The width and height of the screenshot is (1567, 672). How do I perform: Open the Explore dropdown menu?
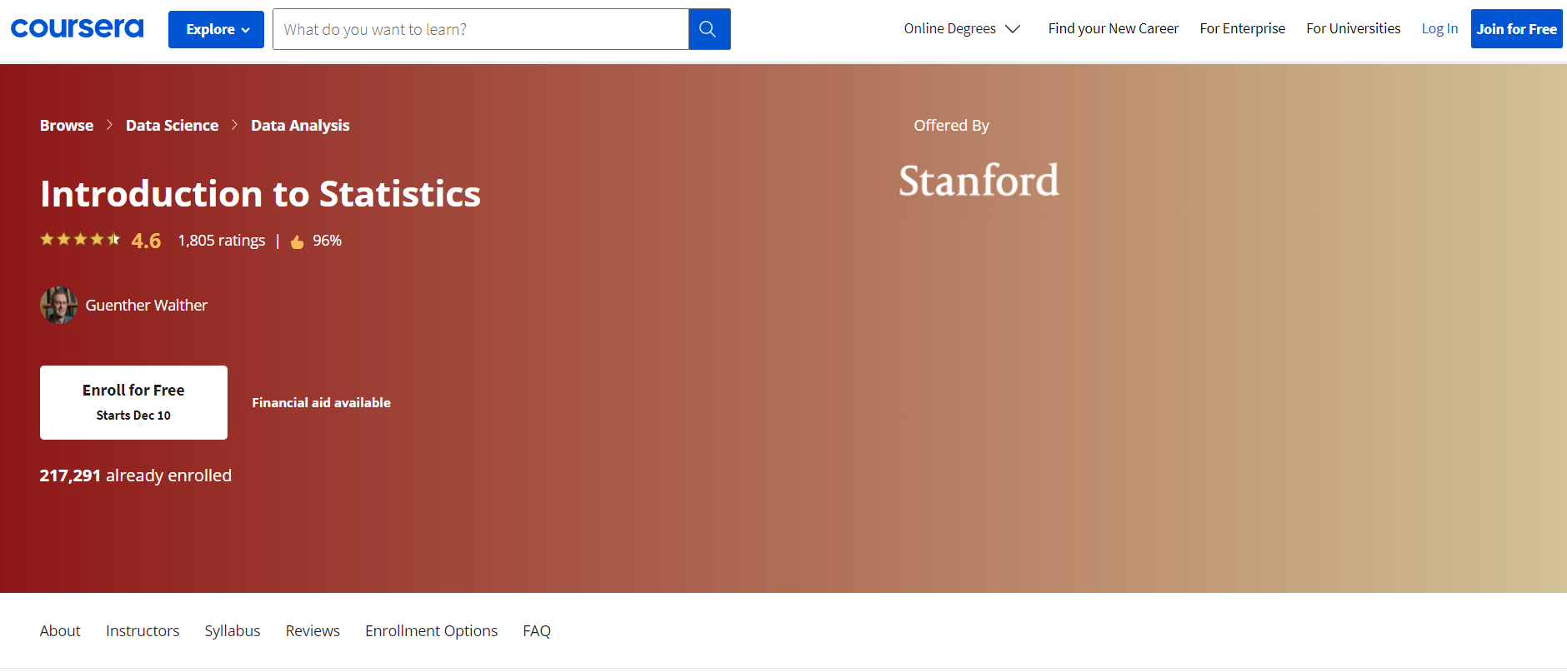tap(216, 29)
